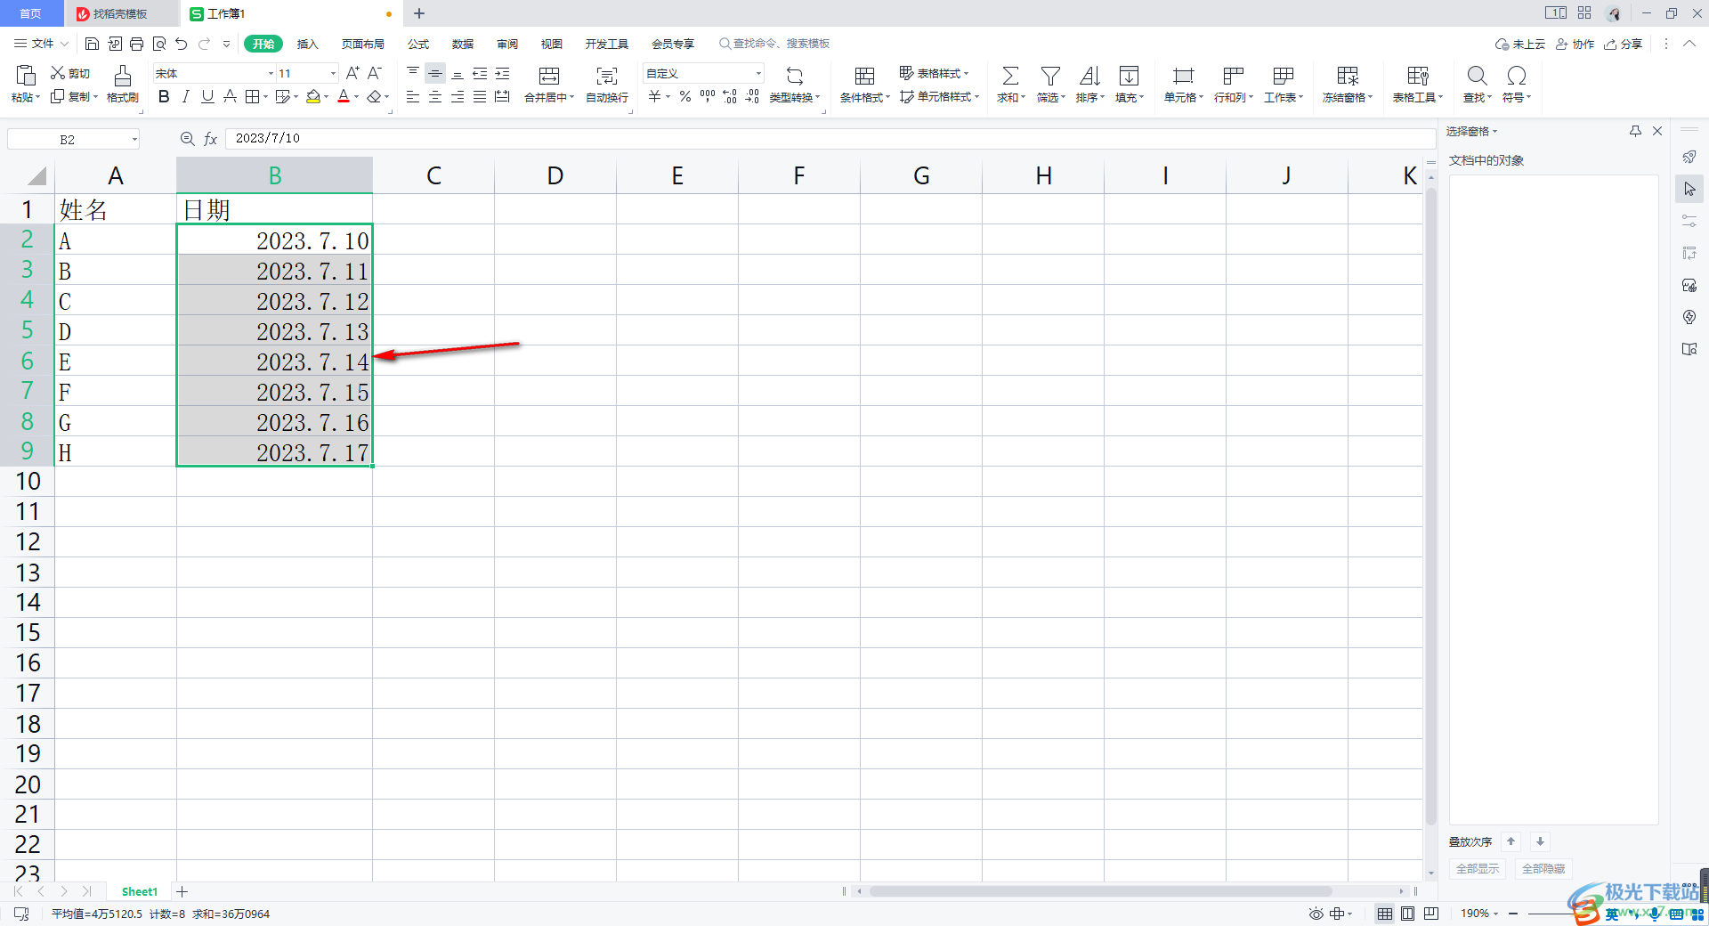This screenshot has width=1709, height=926.
Task: Expand the Name Box dropdown arrow
Action: pos(134,139)
